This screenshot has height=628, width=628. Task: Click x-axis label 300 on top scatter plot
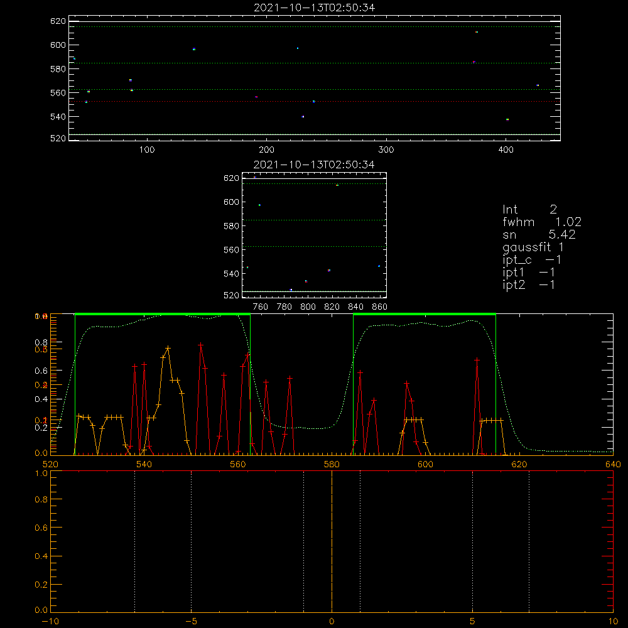(x=386, y=150)
